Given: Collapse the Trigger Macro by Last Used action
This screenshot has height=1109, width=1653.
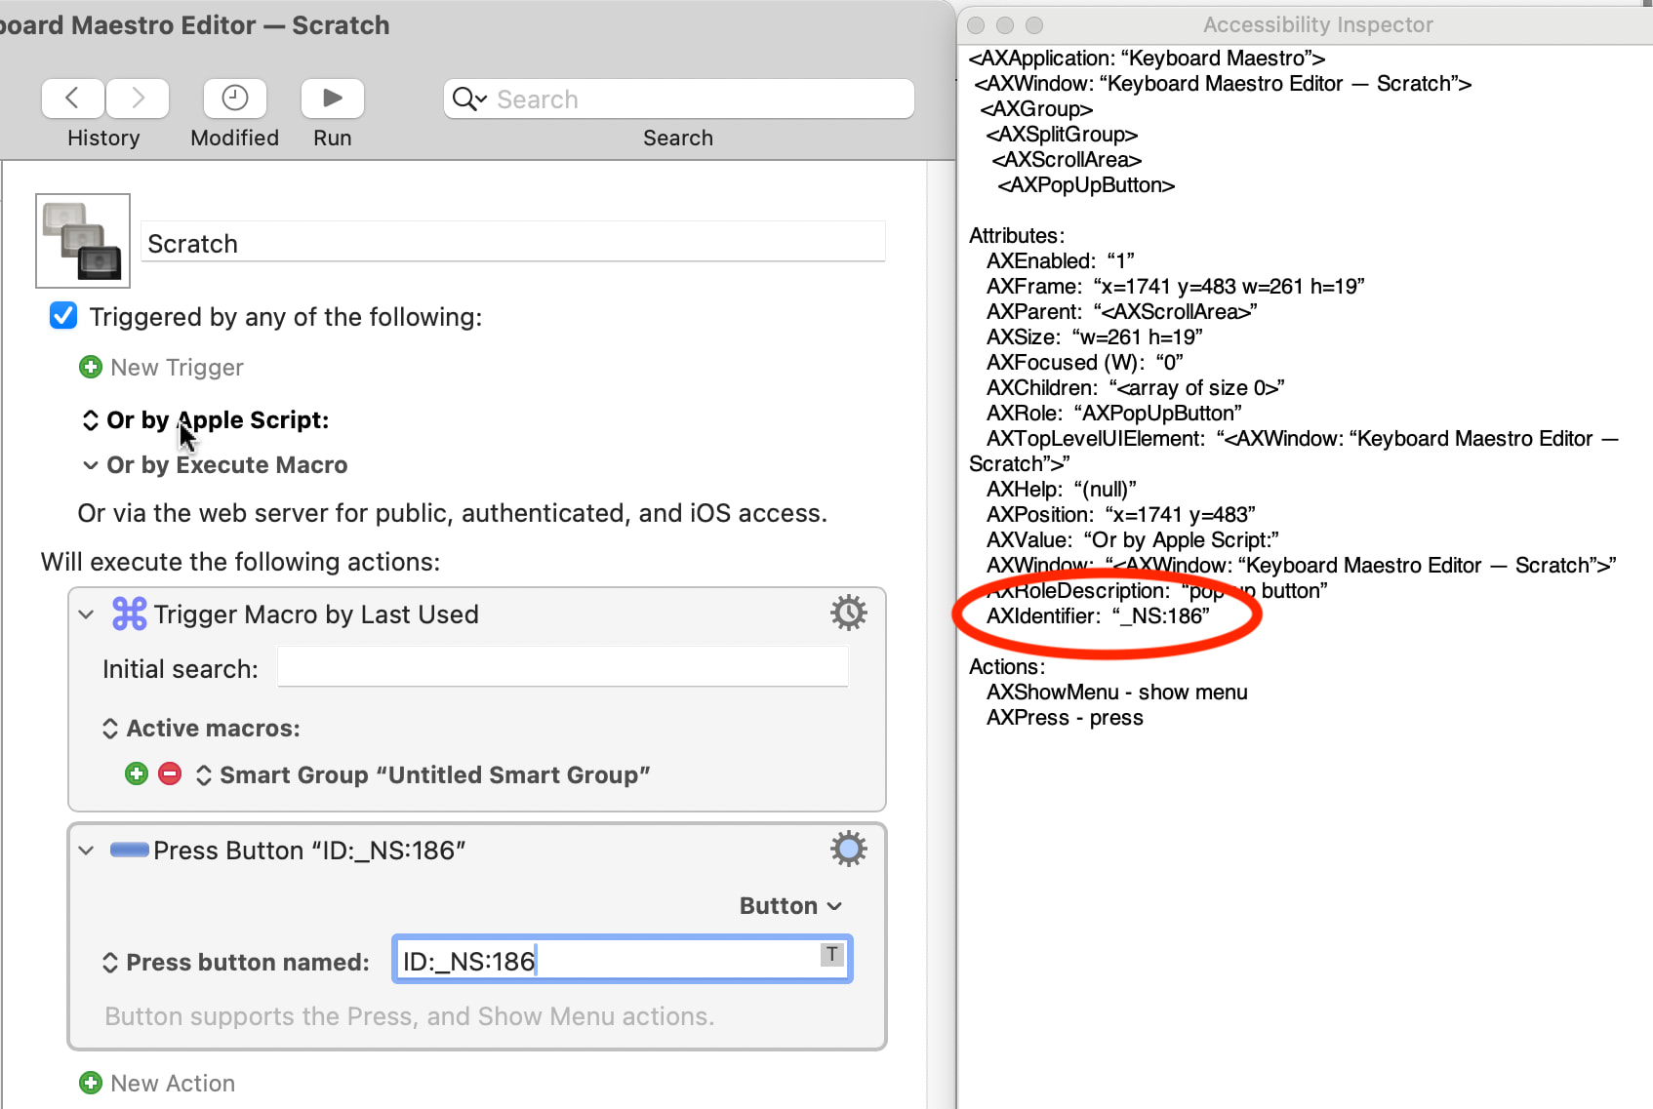Looking at the screenshot, I should 86,614.
